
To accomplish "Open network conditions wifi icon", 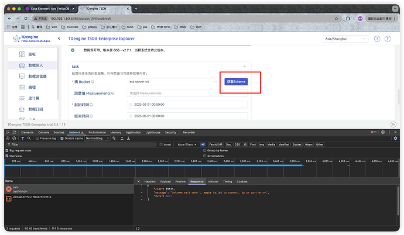I will 114,139.
